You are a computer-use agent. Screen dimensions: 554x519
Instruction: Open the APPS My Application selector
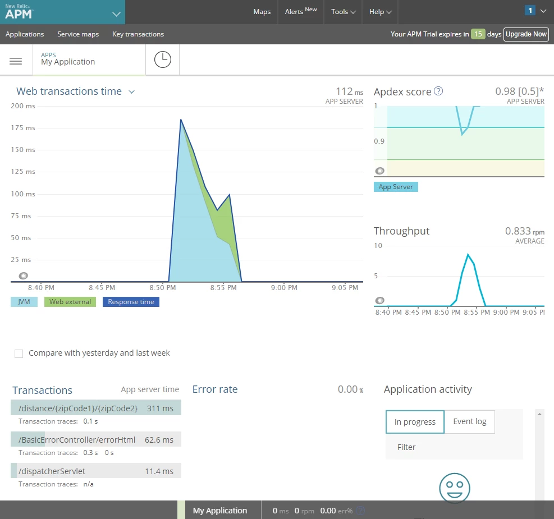[89, 59]
